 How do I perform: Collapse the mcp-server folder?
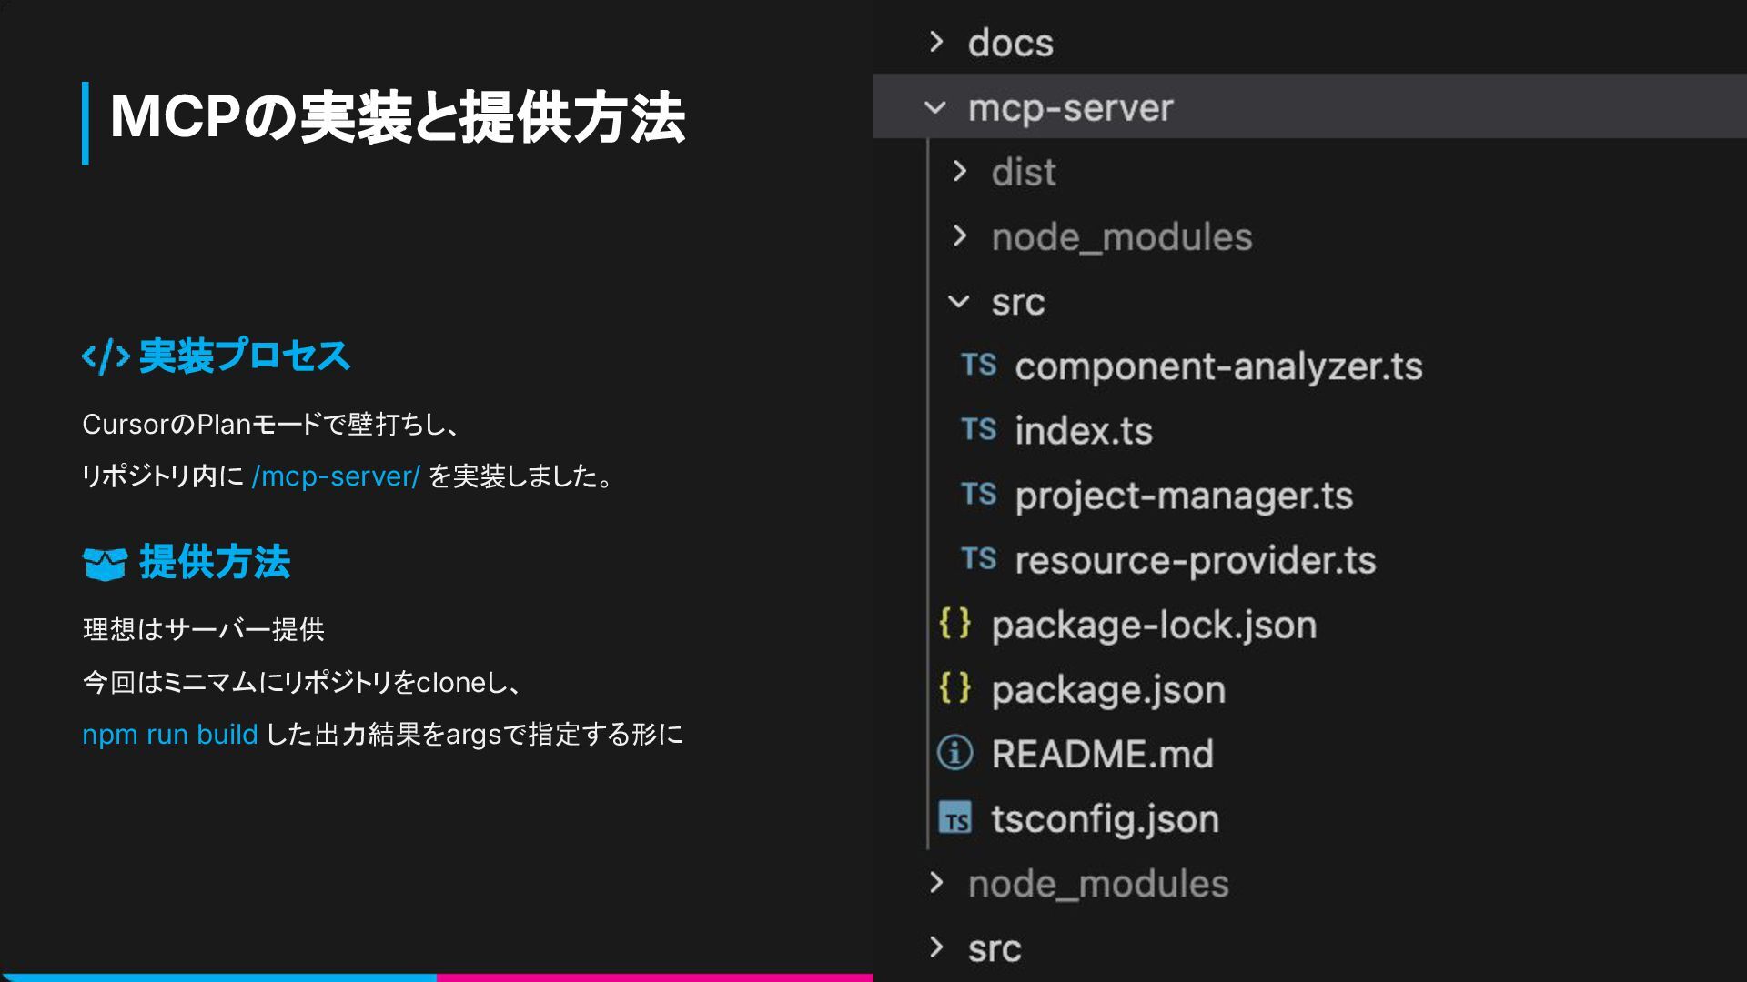click(x=935, y=107)
